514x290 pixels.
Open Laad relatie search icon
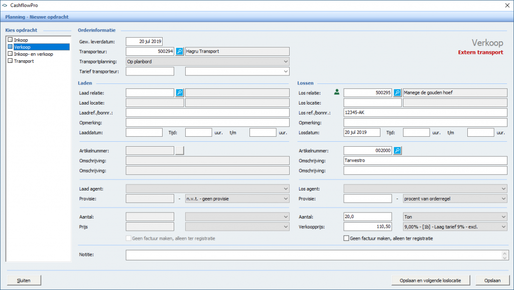[180, 93]
